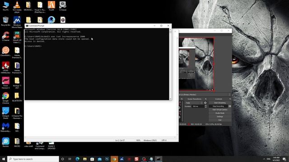The width and height of the screenshot is (289, 162).
Task: Click the ENG language indicator
Action: 269,159
